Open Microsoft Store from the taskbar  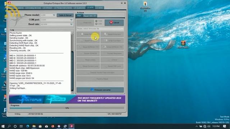click(x=40, y=126)
